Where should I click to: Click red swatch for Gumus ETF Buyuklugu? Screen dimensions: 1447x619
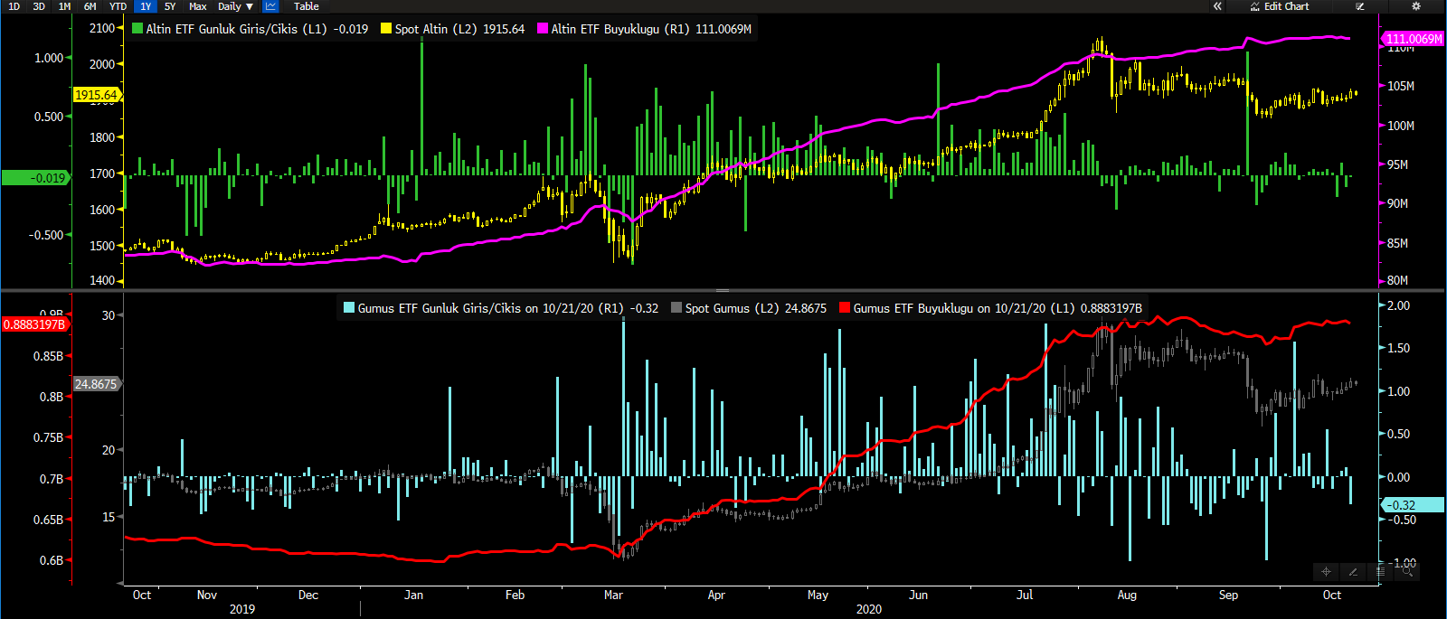coord(845,308)
